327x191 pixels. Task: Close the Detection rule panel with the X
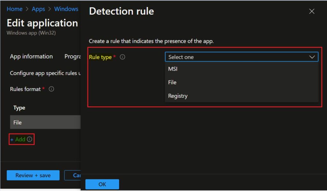(x=312, y=11)
